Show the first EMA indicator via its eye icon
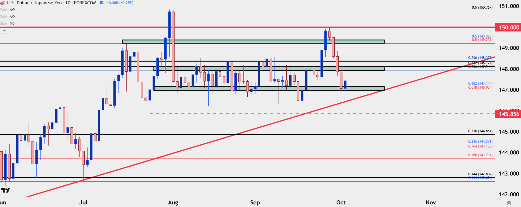Viewport: 521px width, 207px height. tap(12, 10)
